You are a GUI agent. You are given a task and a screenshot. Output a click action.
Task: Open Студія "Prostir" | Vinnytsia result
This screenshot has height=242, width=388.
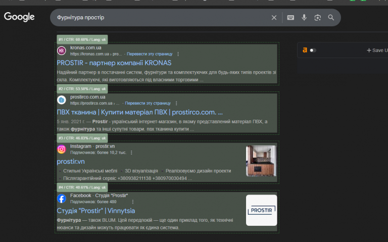pos(96,211)
